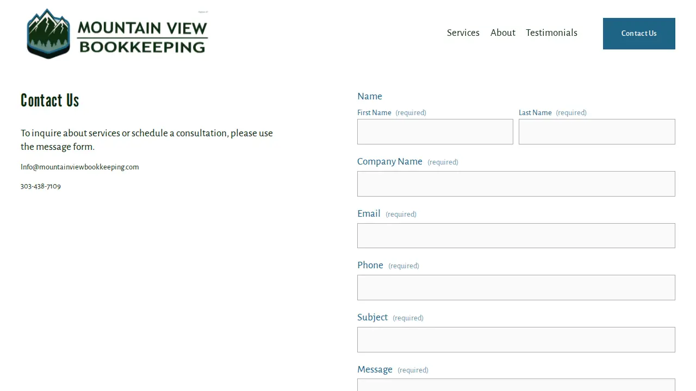Click the Name label above the form
Image resolution: width=696 pixels, height=391 pixels.
pyautogui.click(x=370, y=97)
